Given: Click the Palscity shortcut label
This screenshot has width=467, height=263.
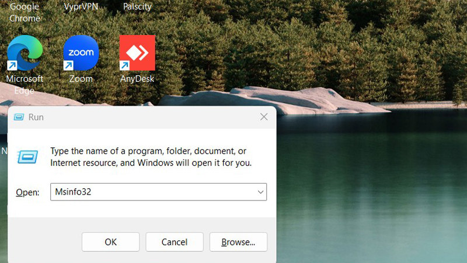Looking at the screenshot, I should [137, 7].
